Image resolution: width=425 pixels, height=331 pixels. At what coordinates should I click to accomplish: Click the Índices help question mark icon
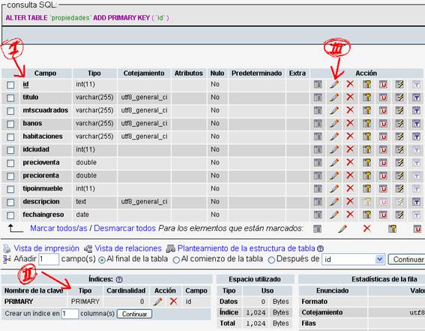[x=119, y=279]
